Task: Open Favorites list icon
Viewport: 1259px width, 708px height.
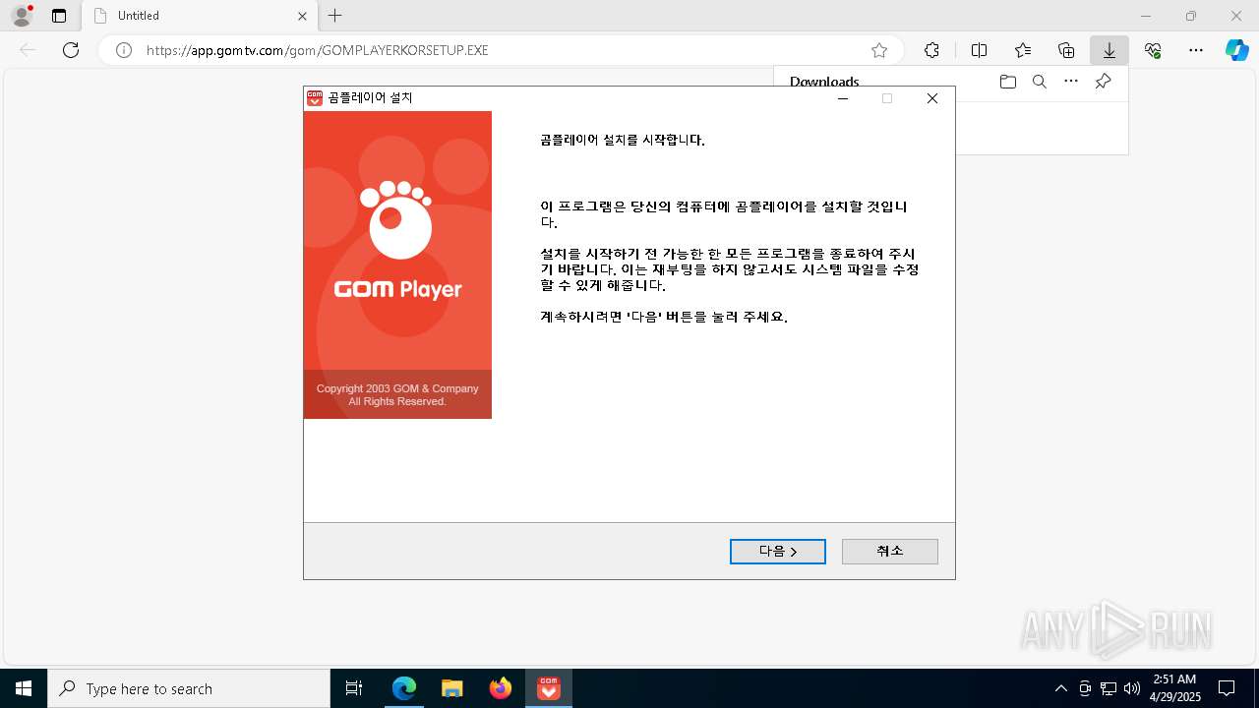Action: pyautogui.click(x=1023, y=50)
